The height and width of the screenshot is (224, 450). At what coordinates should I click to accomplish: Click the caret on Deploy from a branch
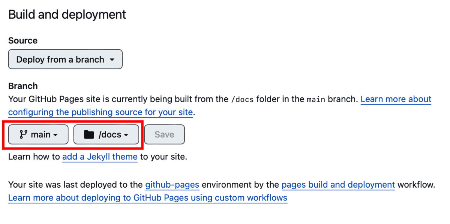coord(112,60)
